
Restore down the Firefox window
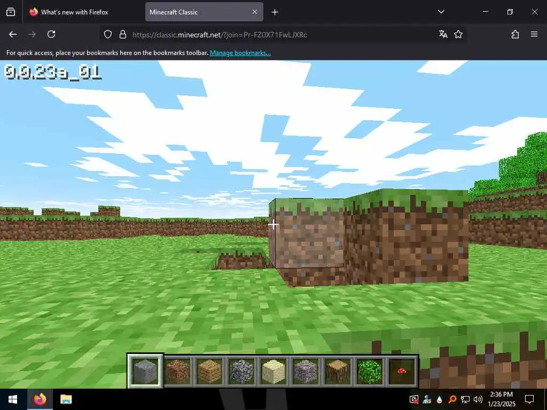(510, 12)
